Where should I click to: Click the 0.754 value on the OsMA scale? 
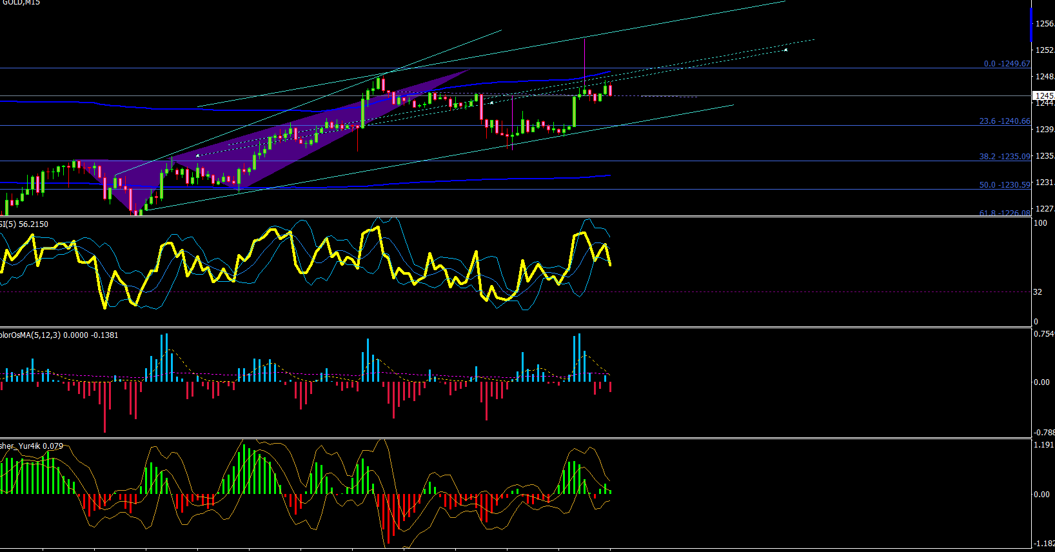[1044, 334]
